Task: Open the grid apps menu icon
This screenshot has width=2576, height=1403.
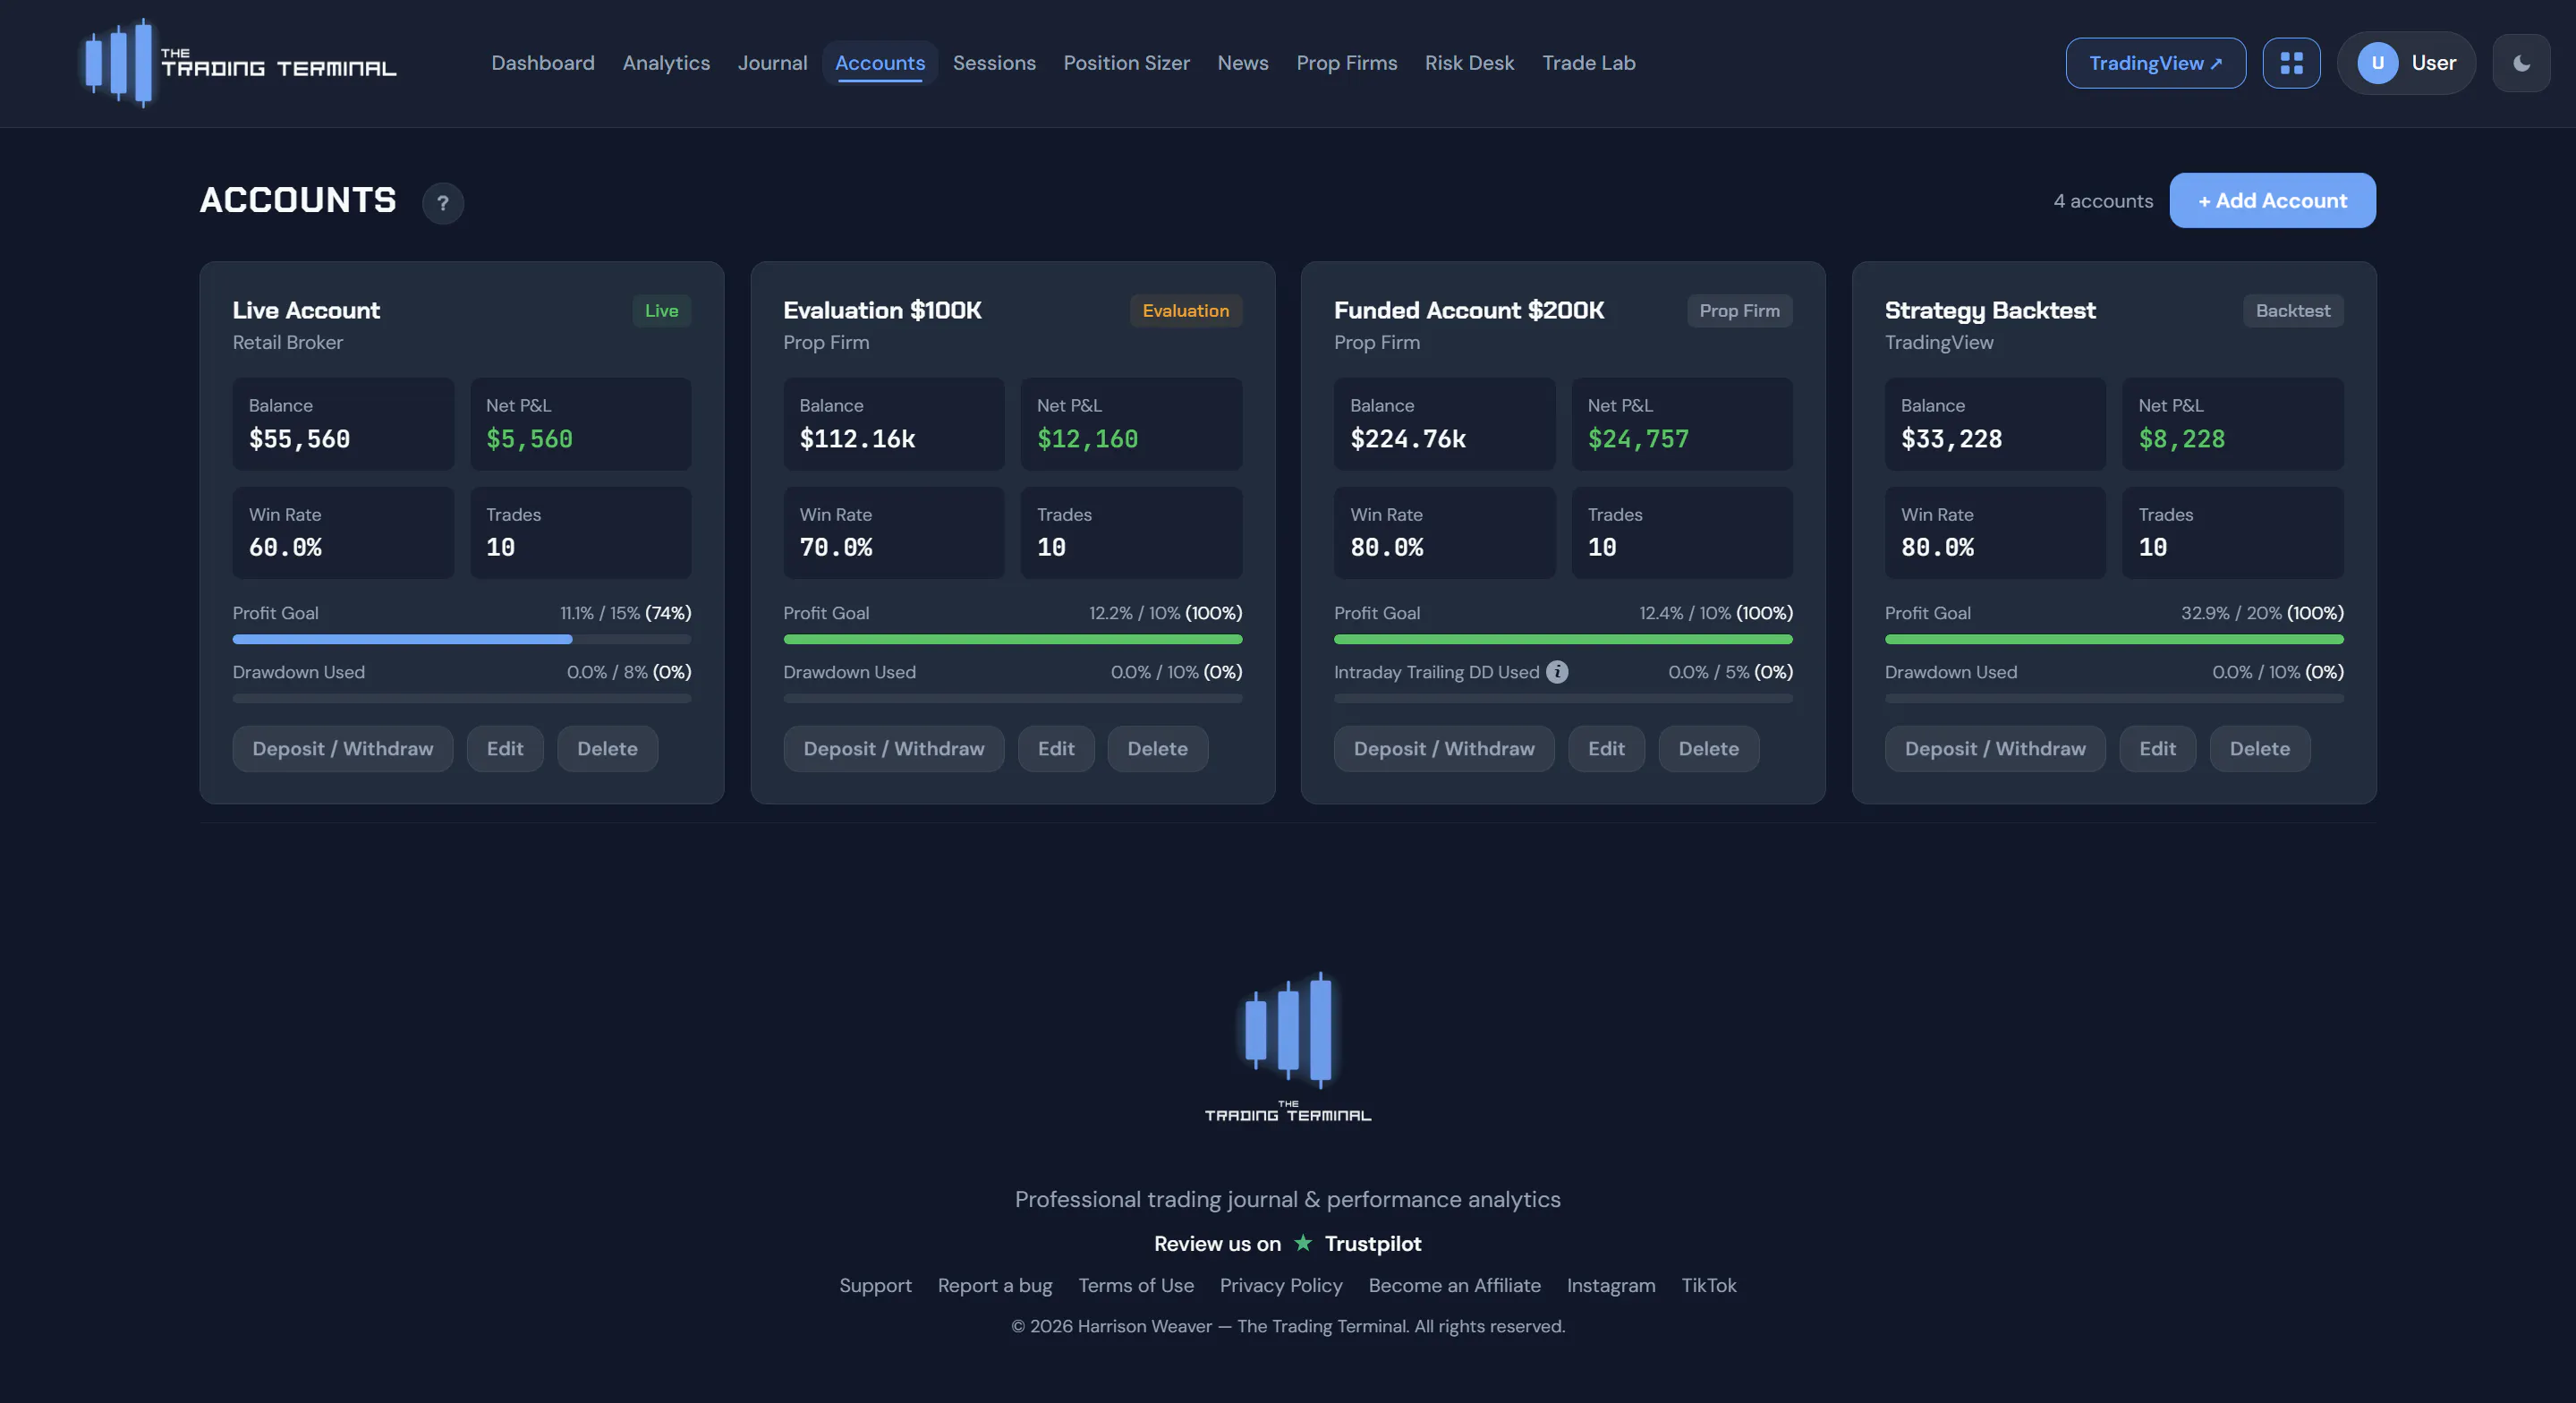Action: point(2291,63)
